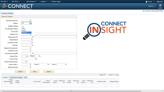This screenshot has width=164, height=92.
Task: Click the Export button
Action: 49,72
